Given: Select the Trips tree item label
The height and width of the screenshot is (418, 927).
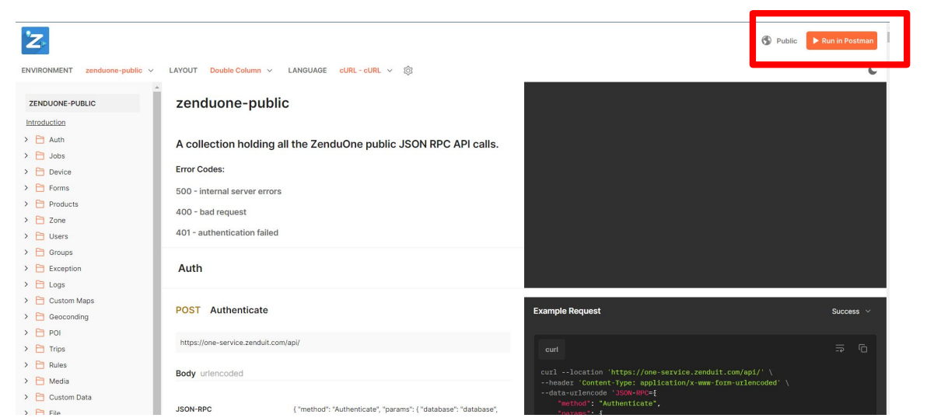Looking at the screenshot, I should (x=58, y=349).
